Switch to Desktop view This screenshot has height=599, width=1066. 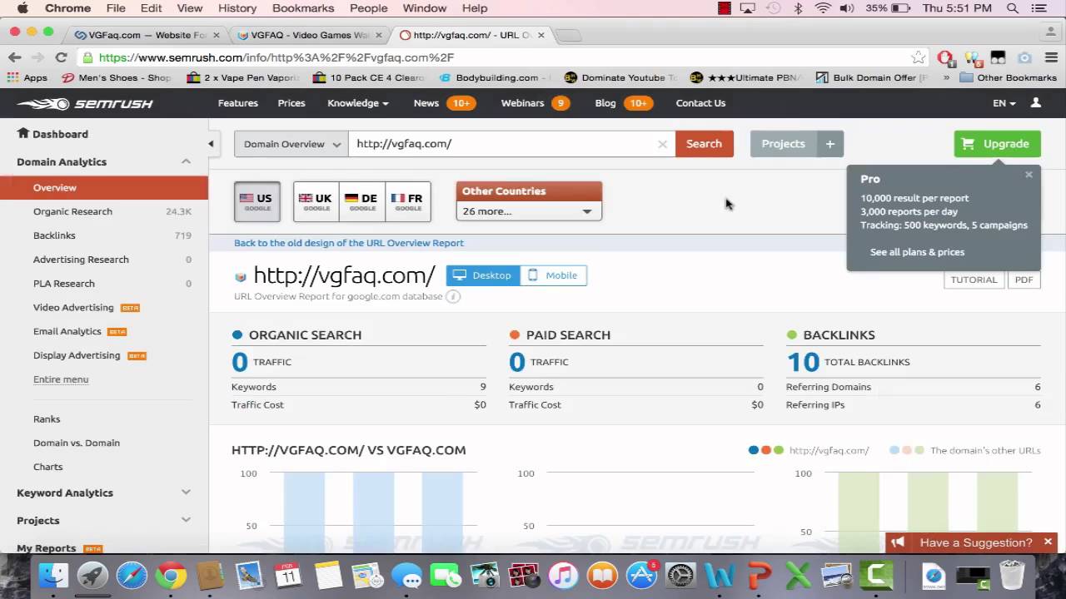(483, 275)
